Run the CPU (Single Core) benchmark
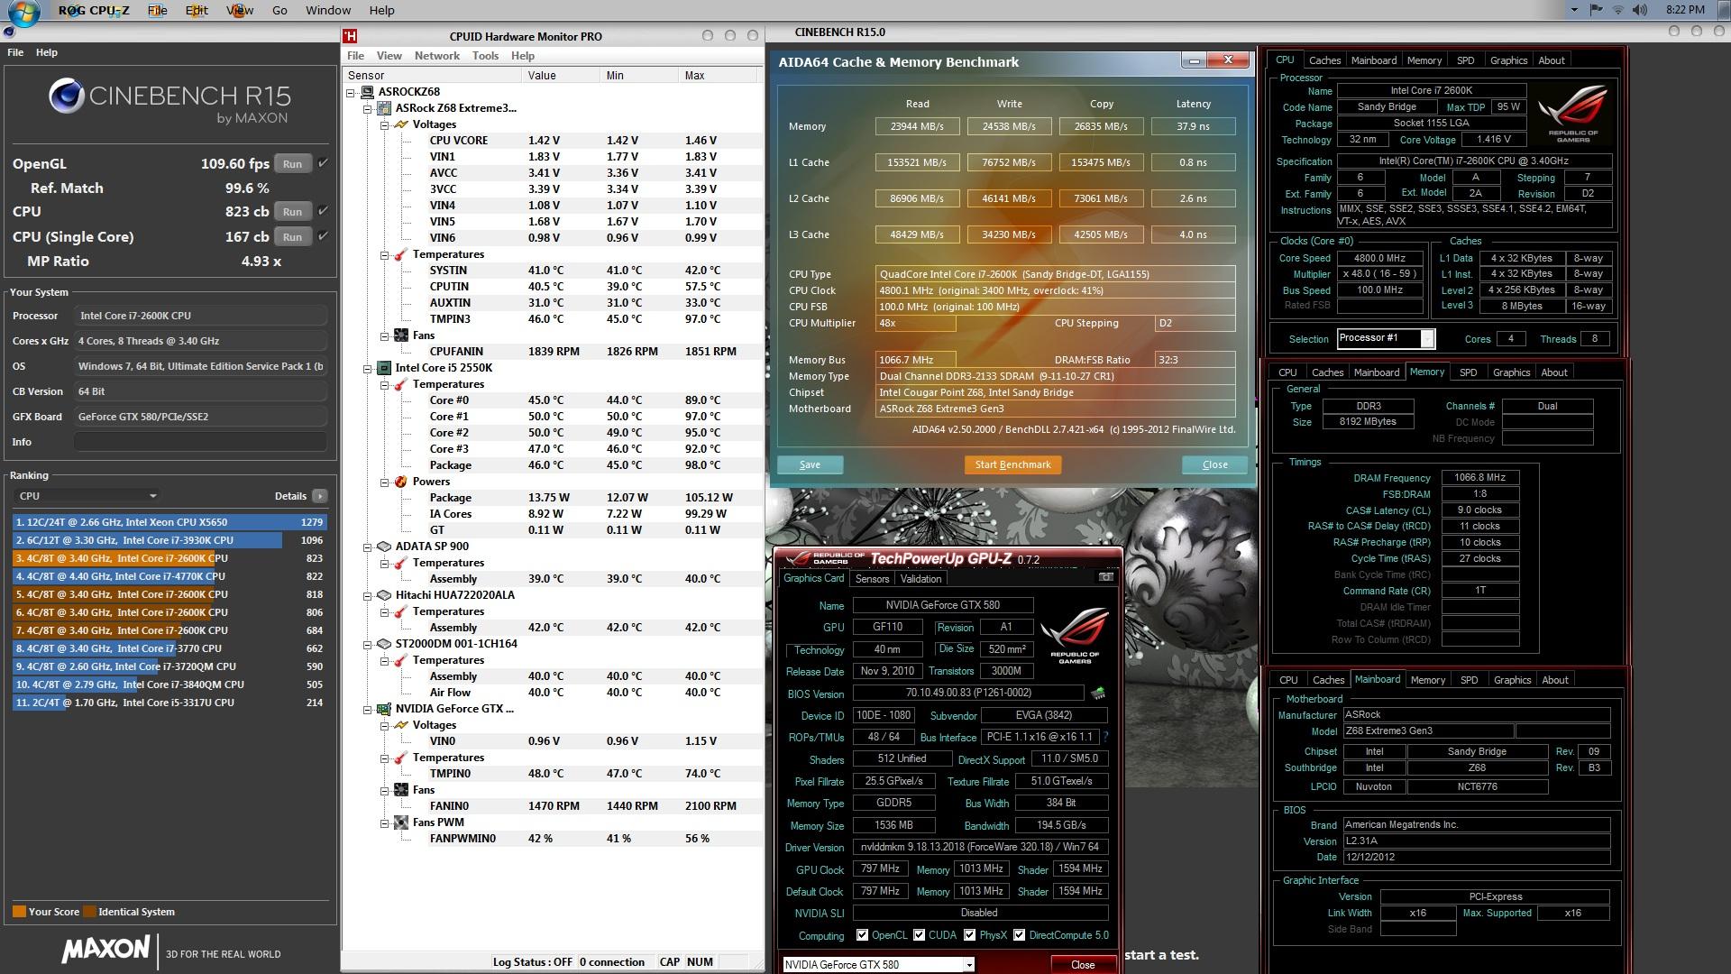Screen dimensions: 1731x974 pos(292,237)
